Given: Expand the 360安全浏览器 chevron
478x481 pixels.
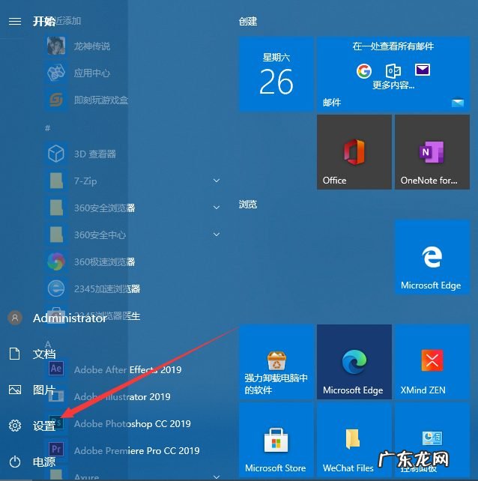Looking at the screenshot, I should 217,208.
